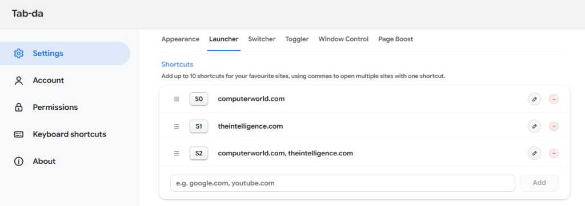Click the Add shortcut button
585x206 pixels.
tap(539, 183)
